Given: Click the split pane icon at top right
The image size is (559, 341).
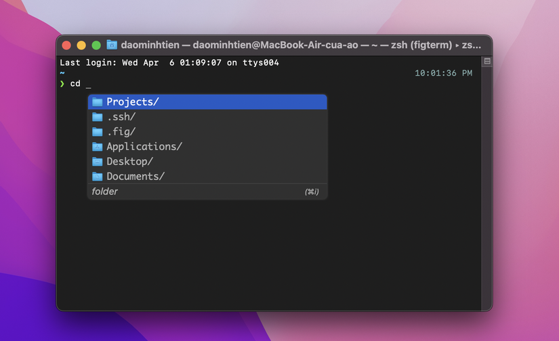Looking at the screenshot, I should click(487, 61).
